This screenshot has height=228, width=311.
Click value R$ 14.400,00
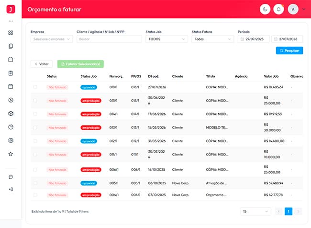point(274,141)
